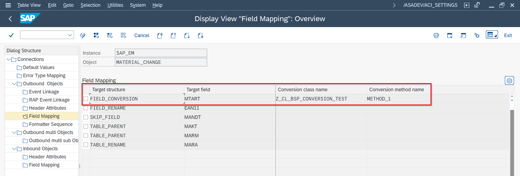Jump to first page icon
Viewport: 520px width, 176px height.
point(160,35)
